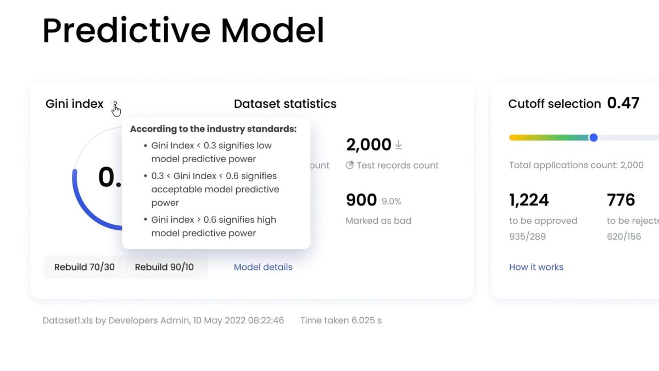Dismiss the industry standards tooltip
The image size is (659, 371).
tap(216, 181)
